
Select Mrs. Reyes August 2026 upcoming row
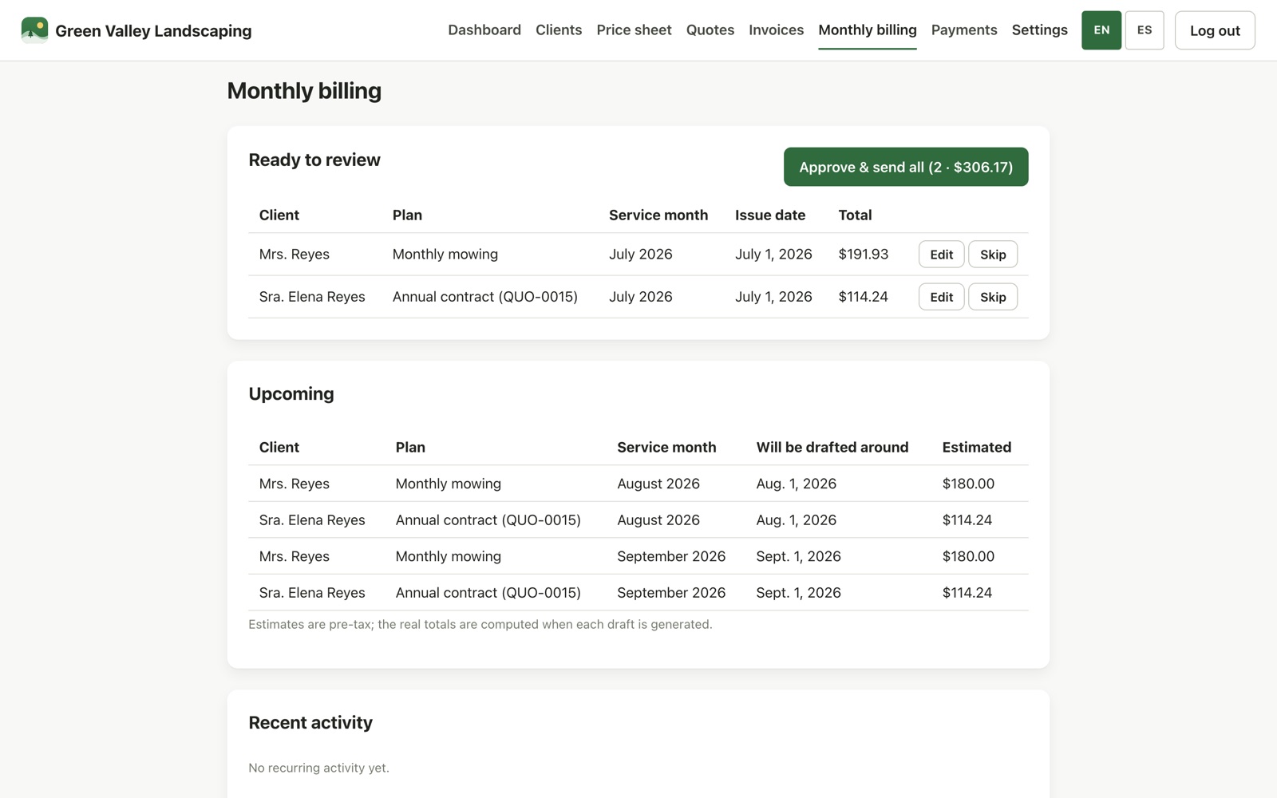coord(638,484)
